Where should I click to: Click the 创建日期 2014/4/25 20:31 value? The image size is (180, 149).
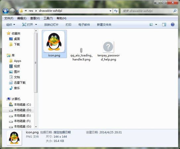click(110, 132)
